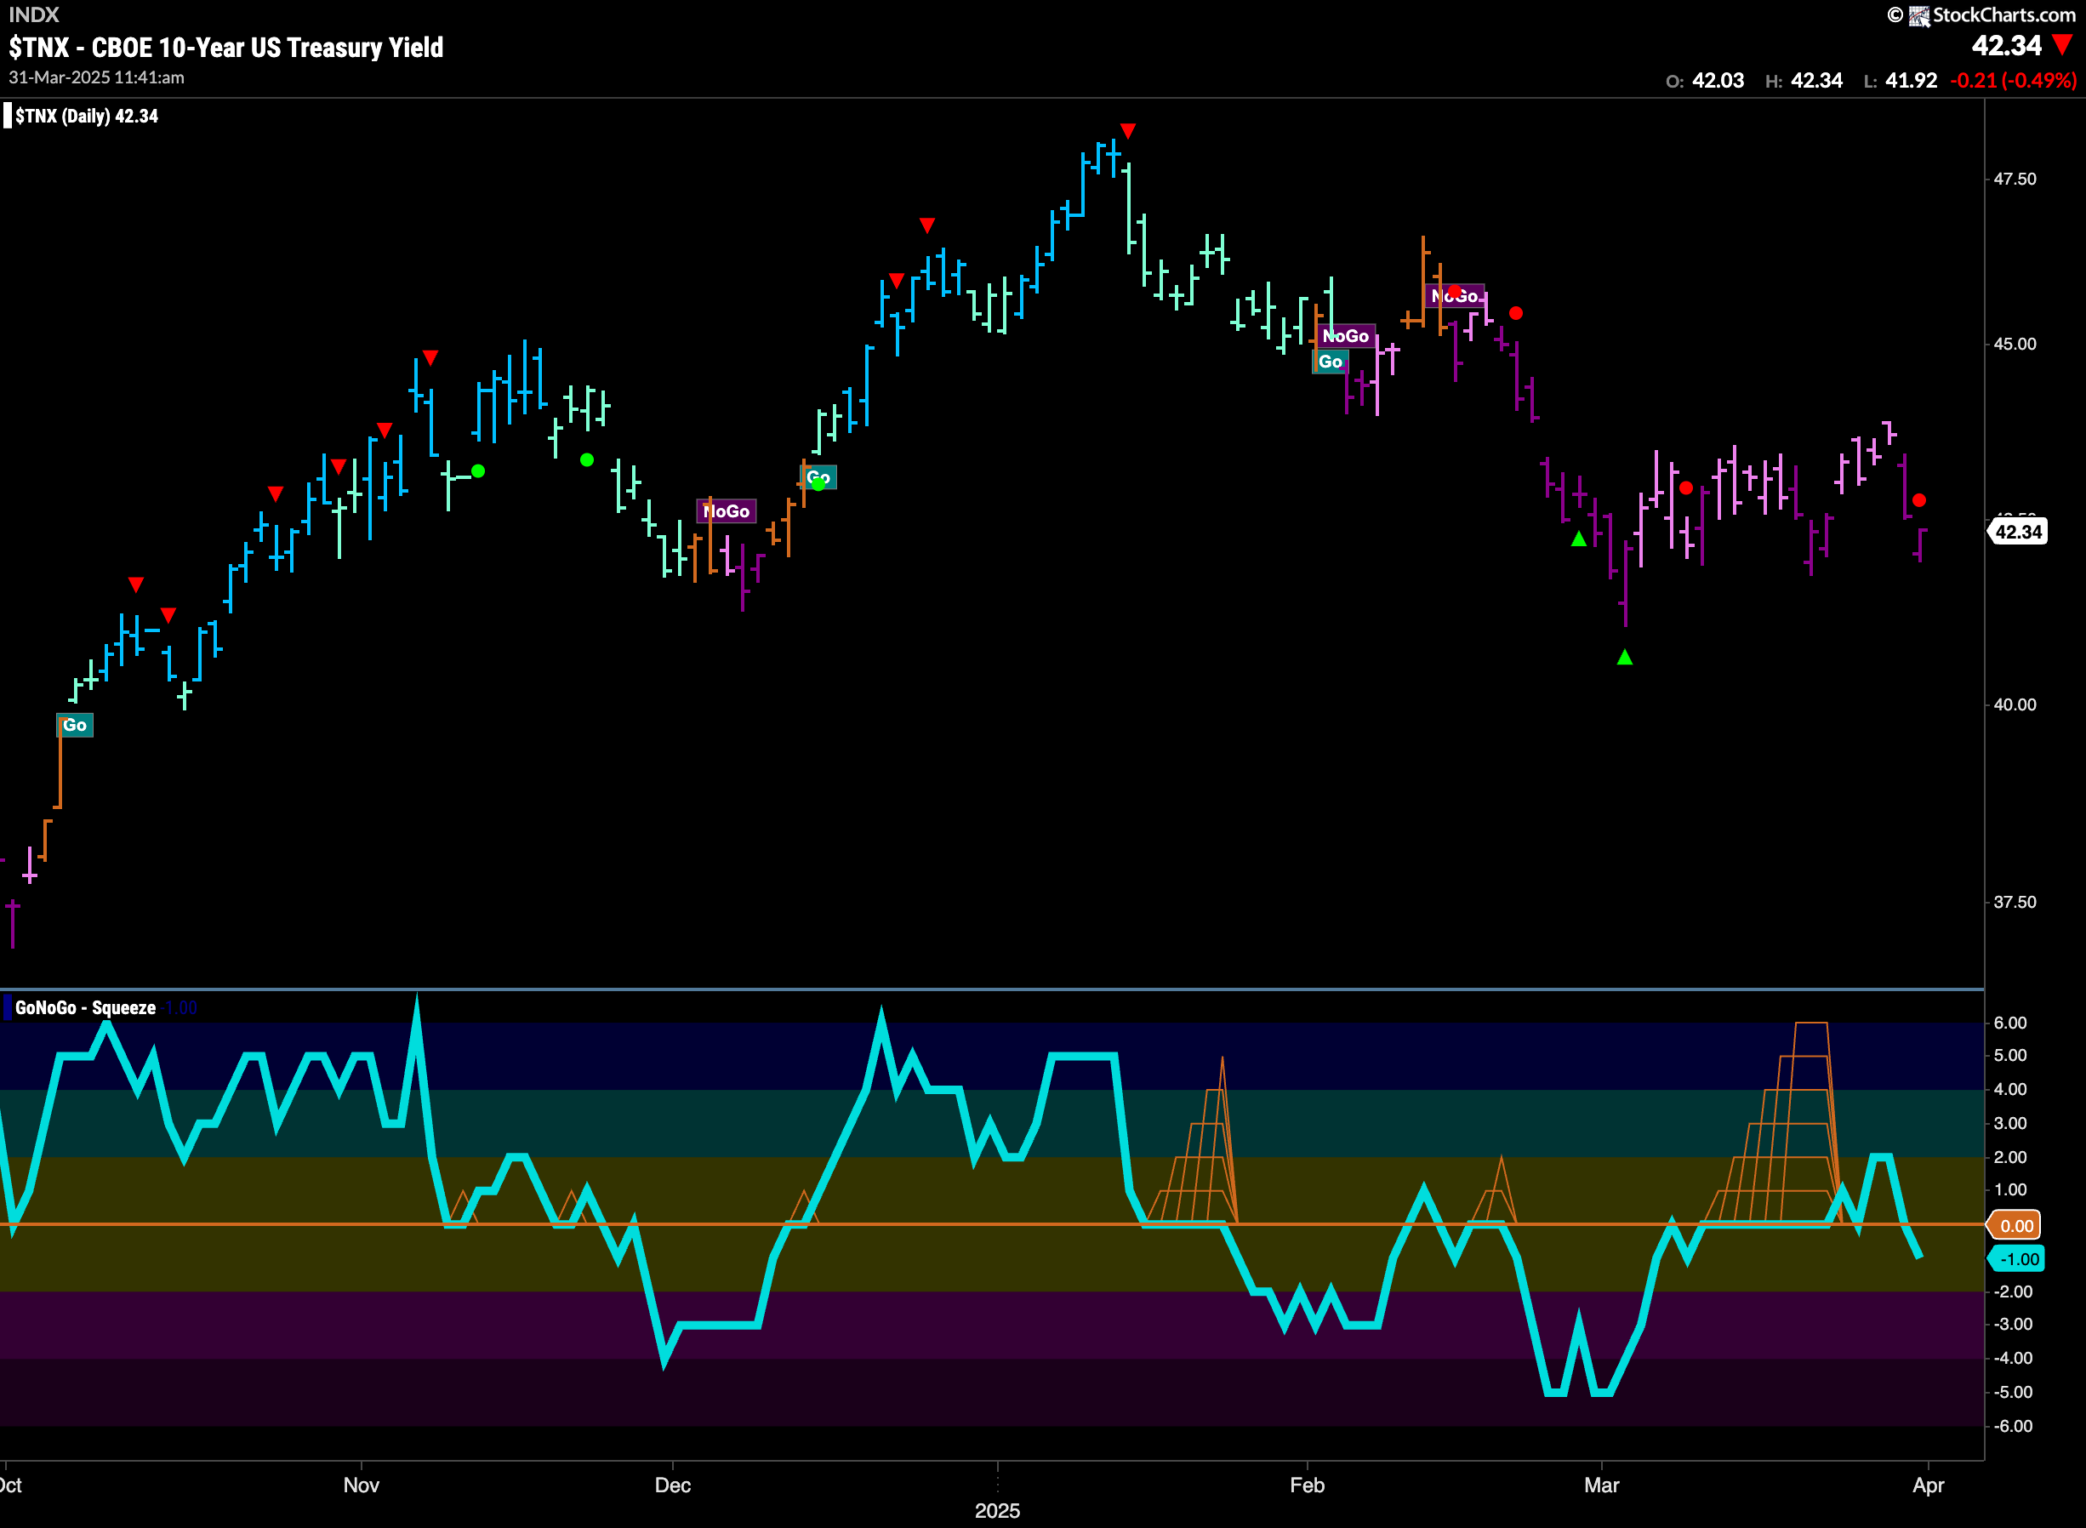This screenshot has height=1528, width=2086.
Task: Click the Nov label on the date axis
Action: [x=361, y=1485]
